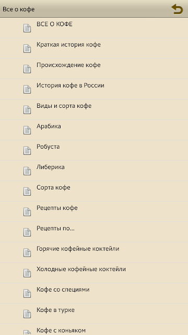Click page icon beside Рецепты по...
The width and height of the screenshot is (188, 335).
click(27, 232)
